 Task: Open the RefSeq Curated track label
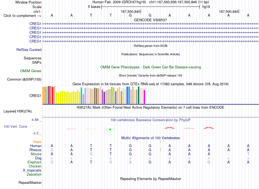[29, 50]
